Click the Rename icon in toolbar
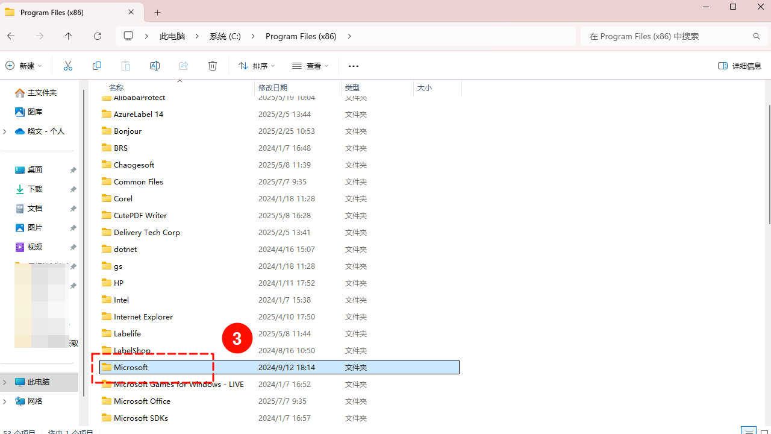This screenshot has height=434, width=771. click(x=155, y=66)
